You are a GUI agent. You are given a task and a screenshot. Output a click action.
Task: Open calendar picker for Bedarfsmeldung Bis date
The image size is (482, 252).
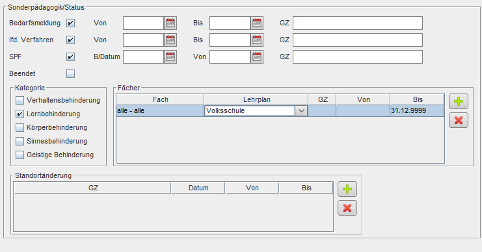[x=257, y=23]
